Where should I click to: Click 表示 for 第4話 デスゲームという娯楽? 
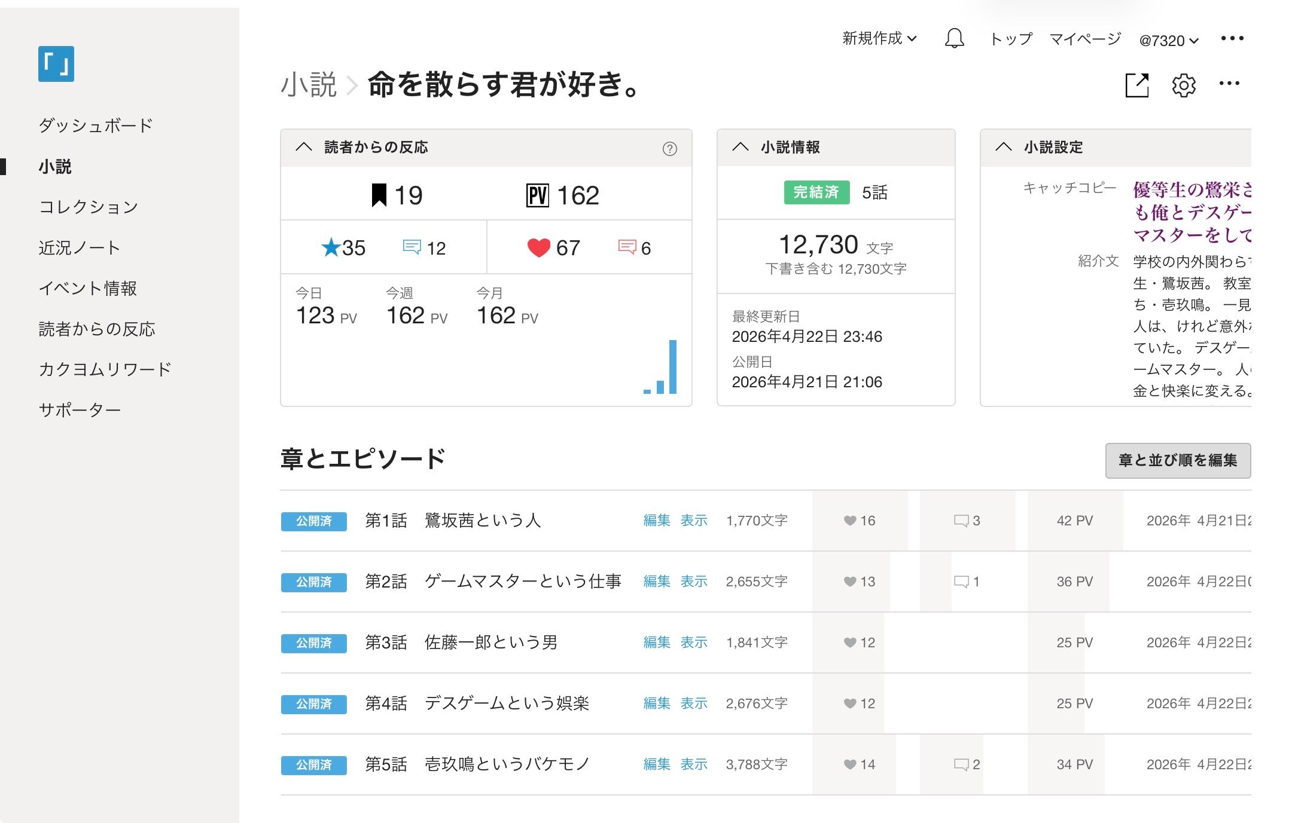point(694,703)
